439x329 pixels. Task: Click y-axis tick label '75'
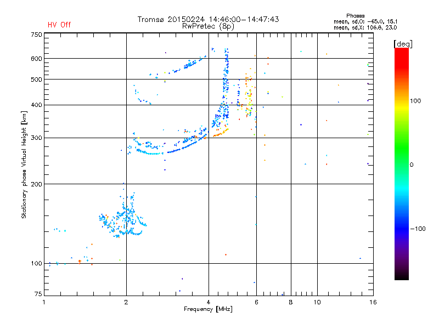tap(38, 294)
